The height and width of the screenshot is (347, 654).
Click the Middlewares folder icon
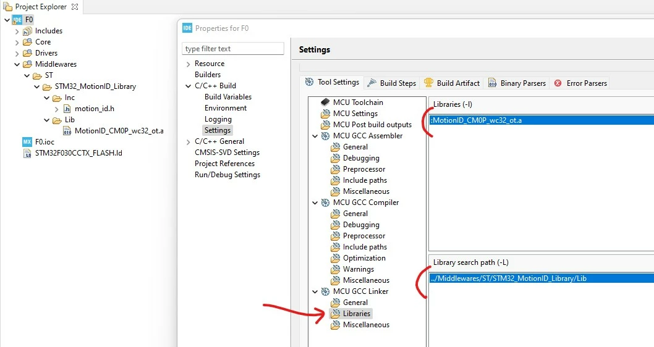click(27, 64)
